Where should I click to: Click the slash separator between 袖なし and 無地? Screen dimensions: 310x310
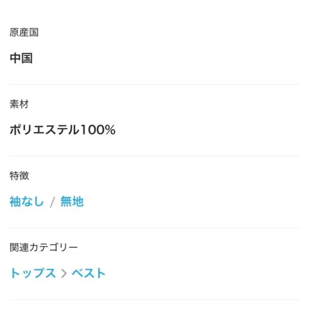52,202
